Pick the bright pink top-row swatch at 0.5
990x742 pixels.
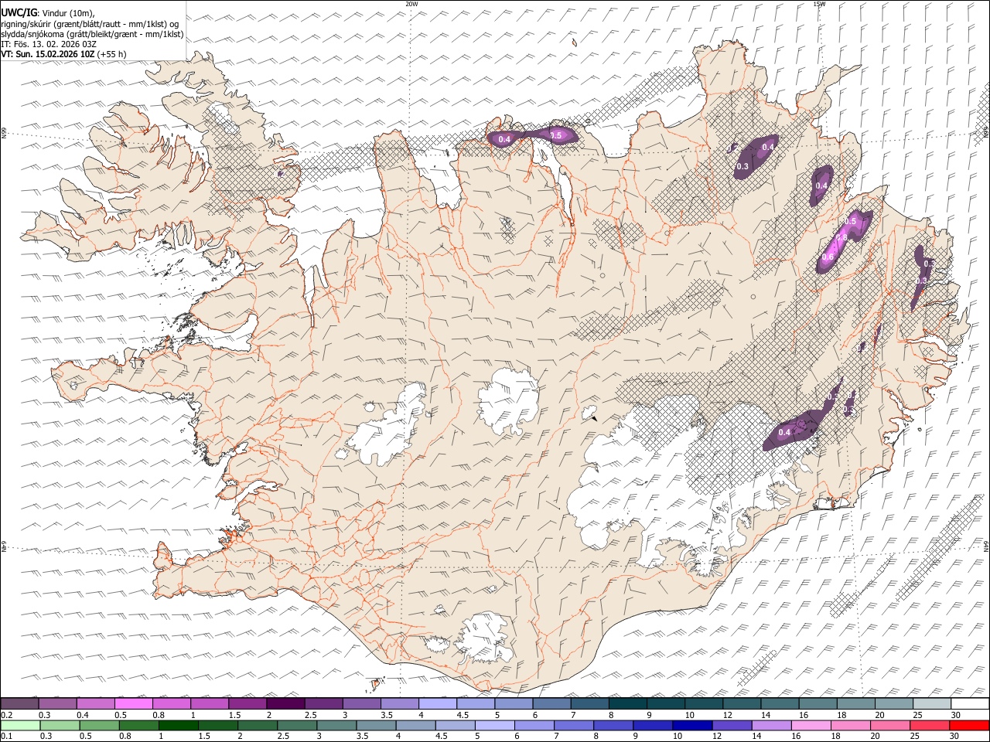point(133,703)
